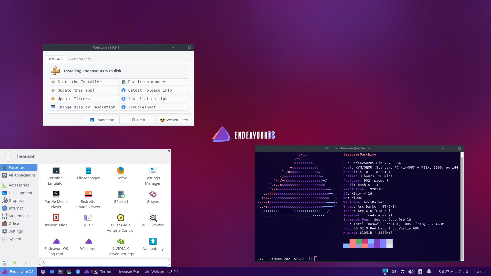Click the display tray icon next to DE
The image size is (491, 276).
[403, 272]
